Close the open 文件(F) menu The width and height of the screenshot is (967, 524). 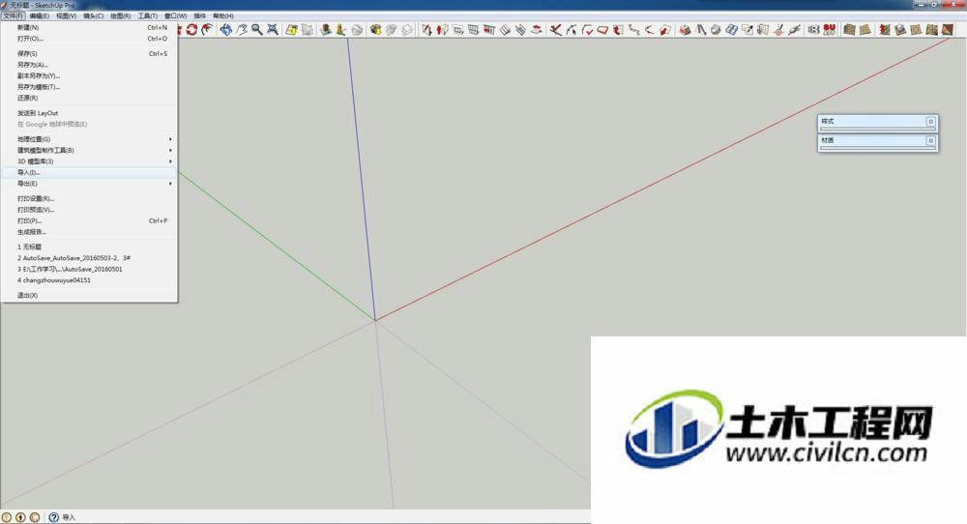point(13,16)
